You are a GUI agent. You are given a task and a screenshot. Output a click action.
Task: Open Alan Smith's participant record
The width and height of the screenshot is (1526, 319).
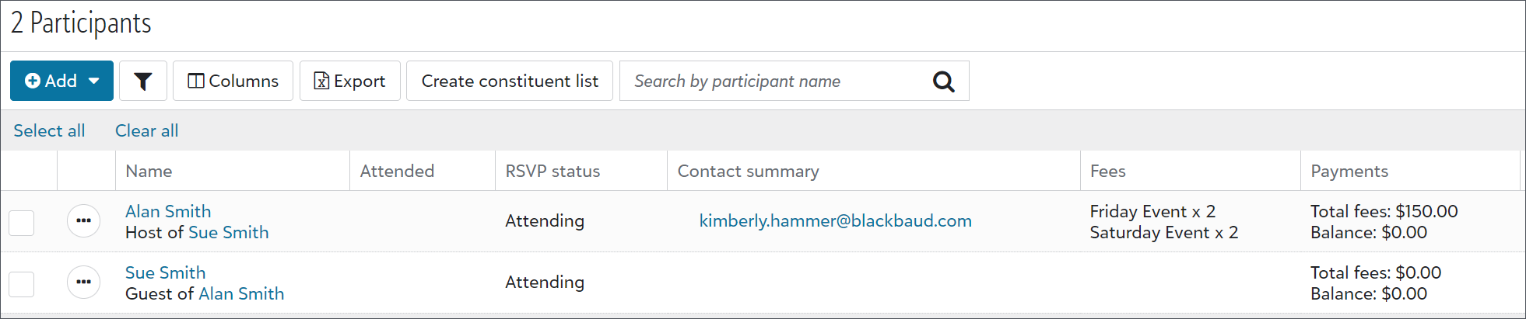[168, 211]
